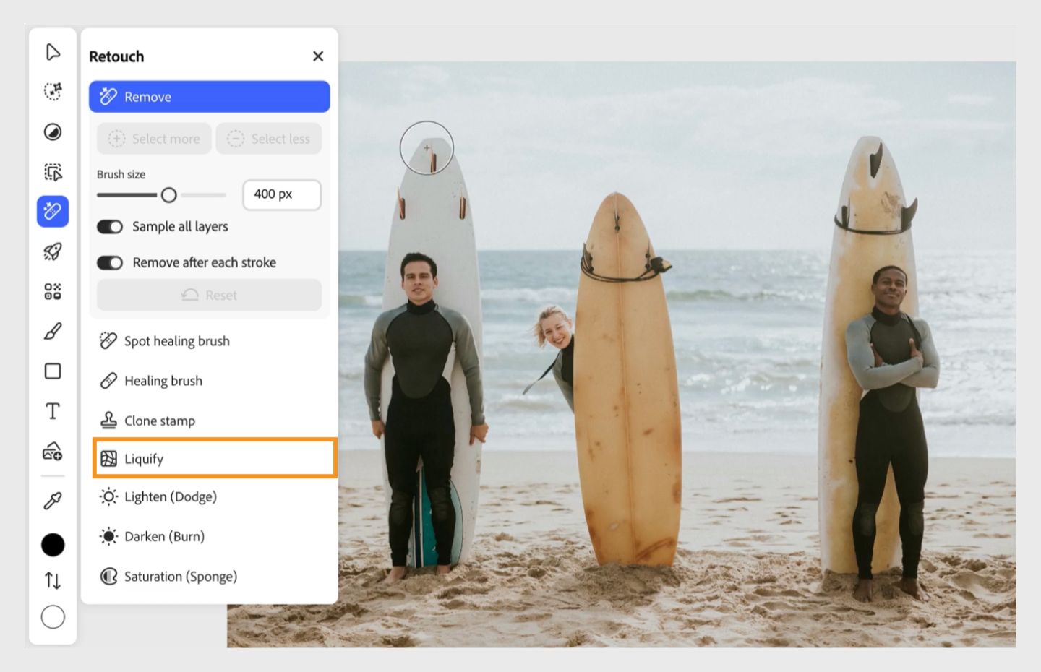Open the Type tool

pyautogui.click(x=51, y=411)
